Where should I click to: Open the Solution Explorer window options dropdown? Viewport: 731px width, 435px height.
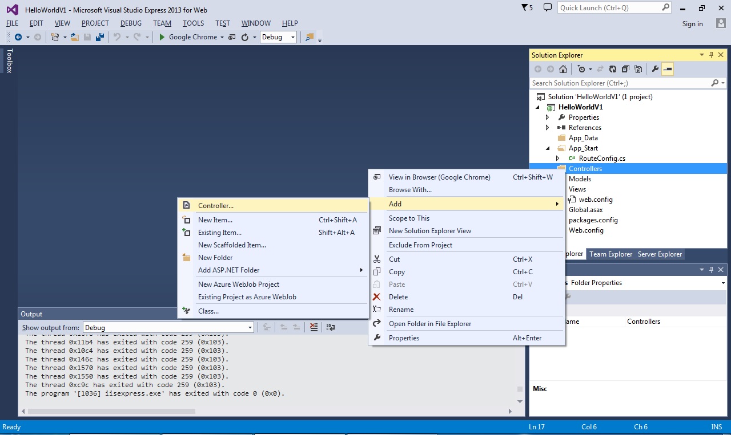click(x=702, y=55)
